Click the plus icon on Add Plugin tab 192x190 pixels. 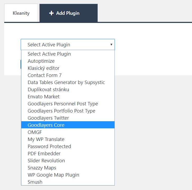51,13
